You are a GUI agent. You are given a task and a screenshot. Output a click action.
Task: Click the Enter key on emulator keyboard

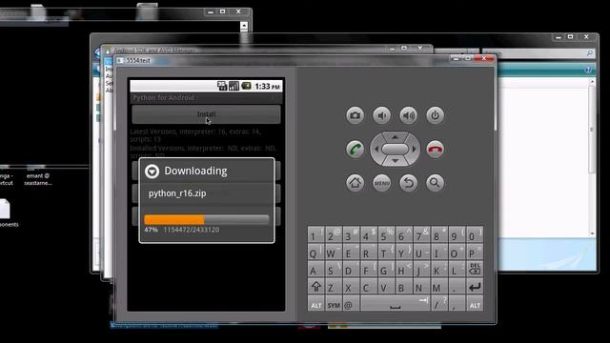(x=475, y=287)
